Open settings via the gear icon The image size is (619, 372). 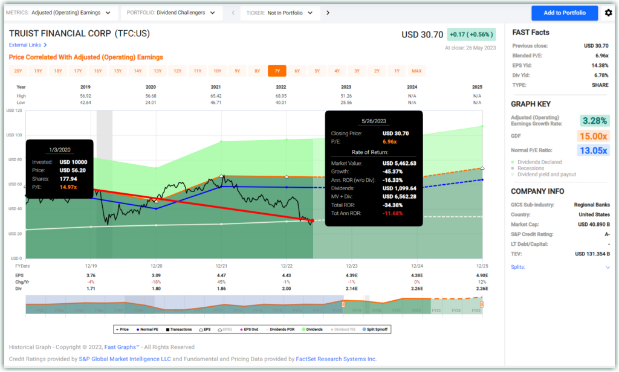[x=608, y=13]
